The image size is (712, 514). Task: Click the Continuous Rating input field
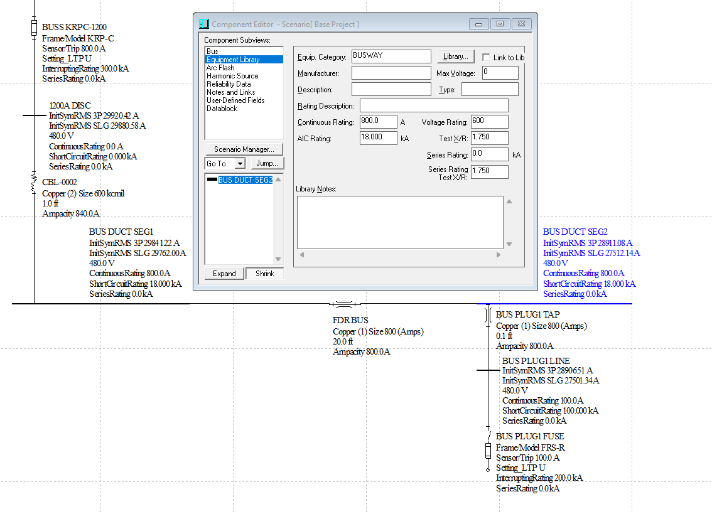[378, 122]
